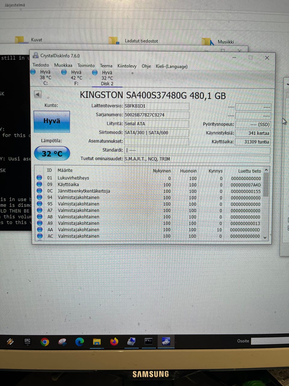Viewport: 289px width, 386px height.
Task: Click the previous disk arrow button
Action: 38,94
